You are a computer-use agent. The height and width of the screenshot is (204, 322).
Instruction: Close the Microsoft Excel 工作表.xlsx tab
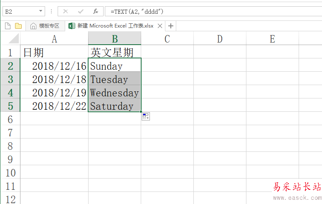pos(160,26)
